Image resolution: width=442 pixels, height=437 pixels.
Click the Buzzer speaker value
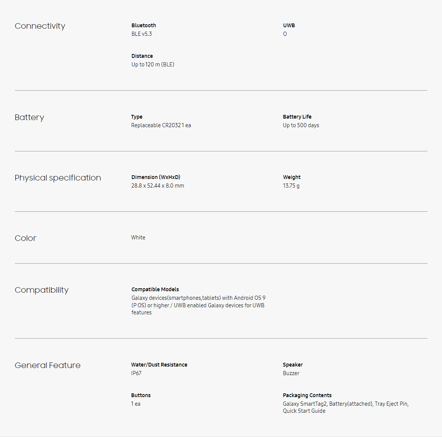[x=291, y=373]
